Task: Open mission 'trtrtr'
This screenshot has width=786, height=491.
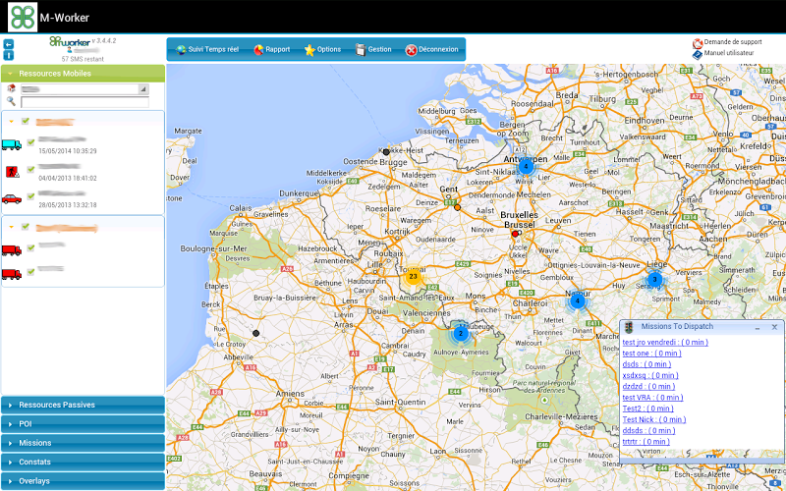Action: tap(646, 441)
